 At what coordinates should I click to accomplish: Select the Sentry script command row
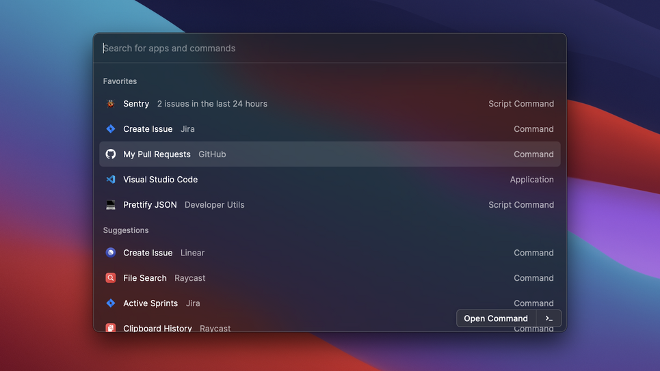pos(330,103)
